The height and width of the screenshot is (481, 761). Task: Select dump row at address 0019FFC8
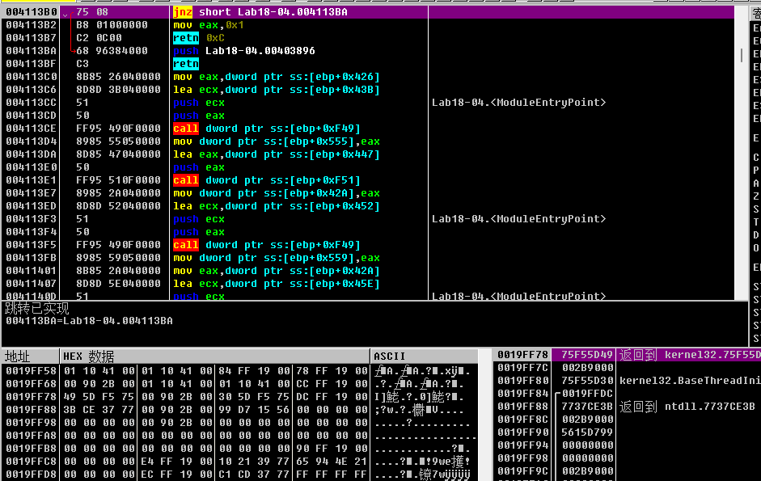(x=239, y=462)
